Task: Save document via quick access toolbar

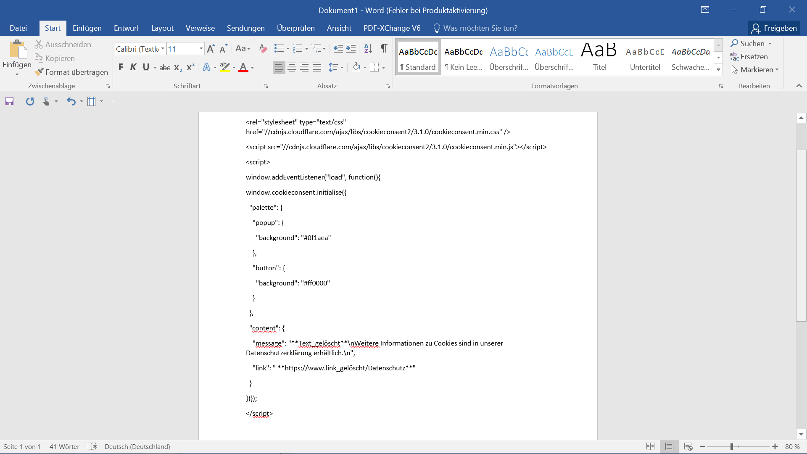Action: coord(9,101)
